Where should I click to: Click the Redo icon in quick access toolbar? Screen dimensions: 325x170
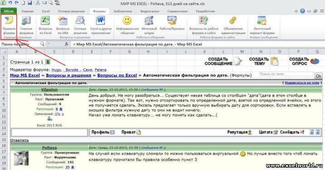click(17, 3)
